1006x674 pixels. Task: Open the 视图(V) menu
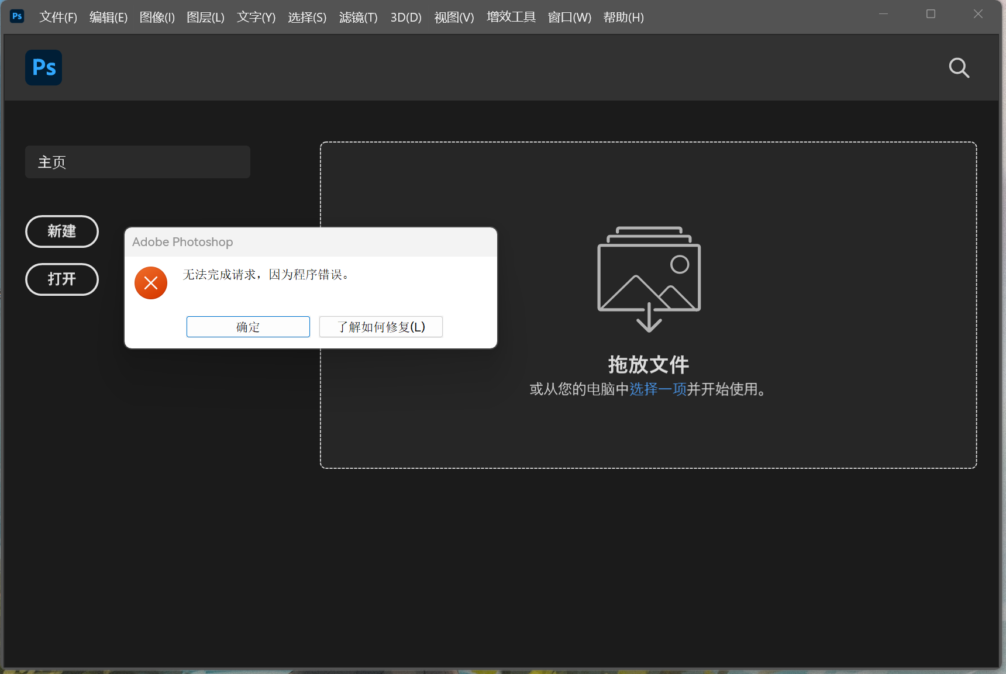454,18
